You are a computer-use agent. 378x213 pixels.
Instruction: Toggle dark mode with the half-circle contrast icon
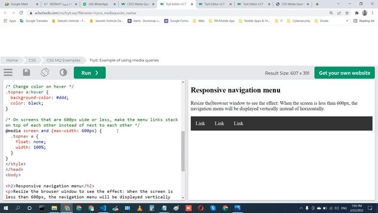click(x=63, y=72)
